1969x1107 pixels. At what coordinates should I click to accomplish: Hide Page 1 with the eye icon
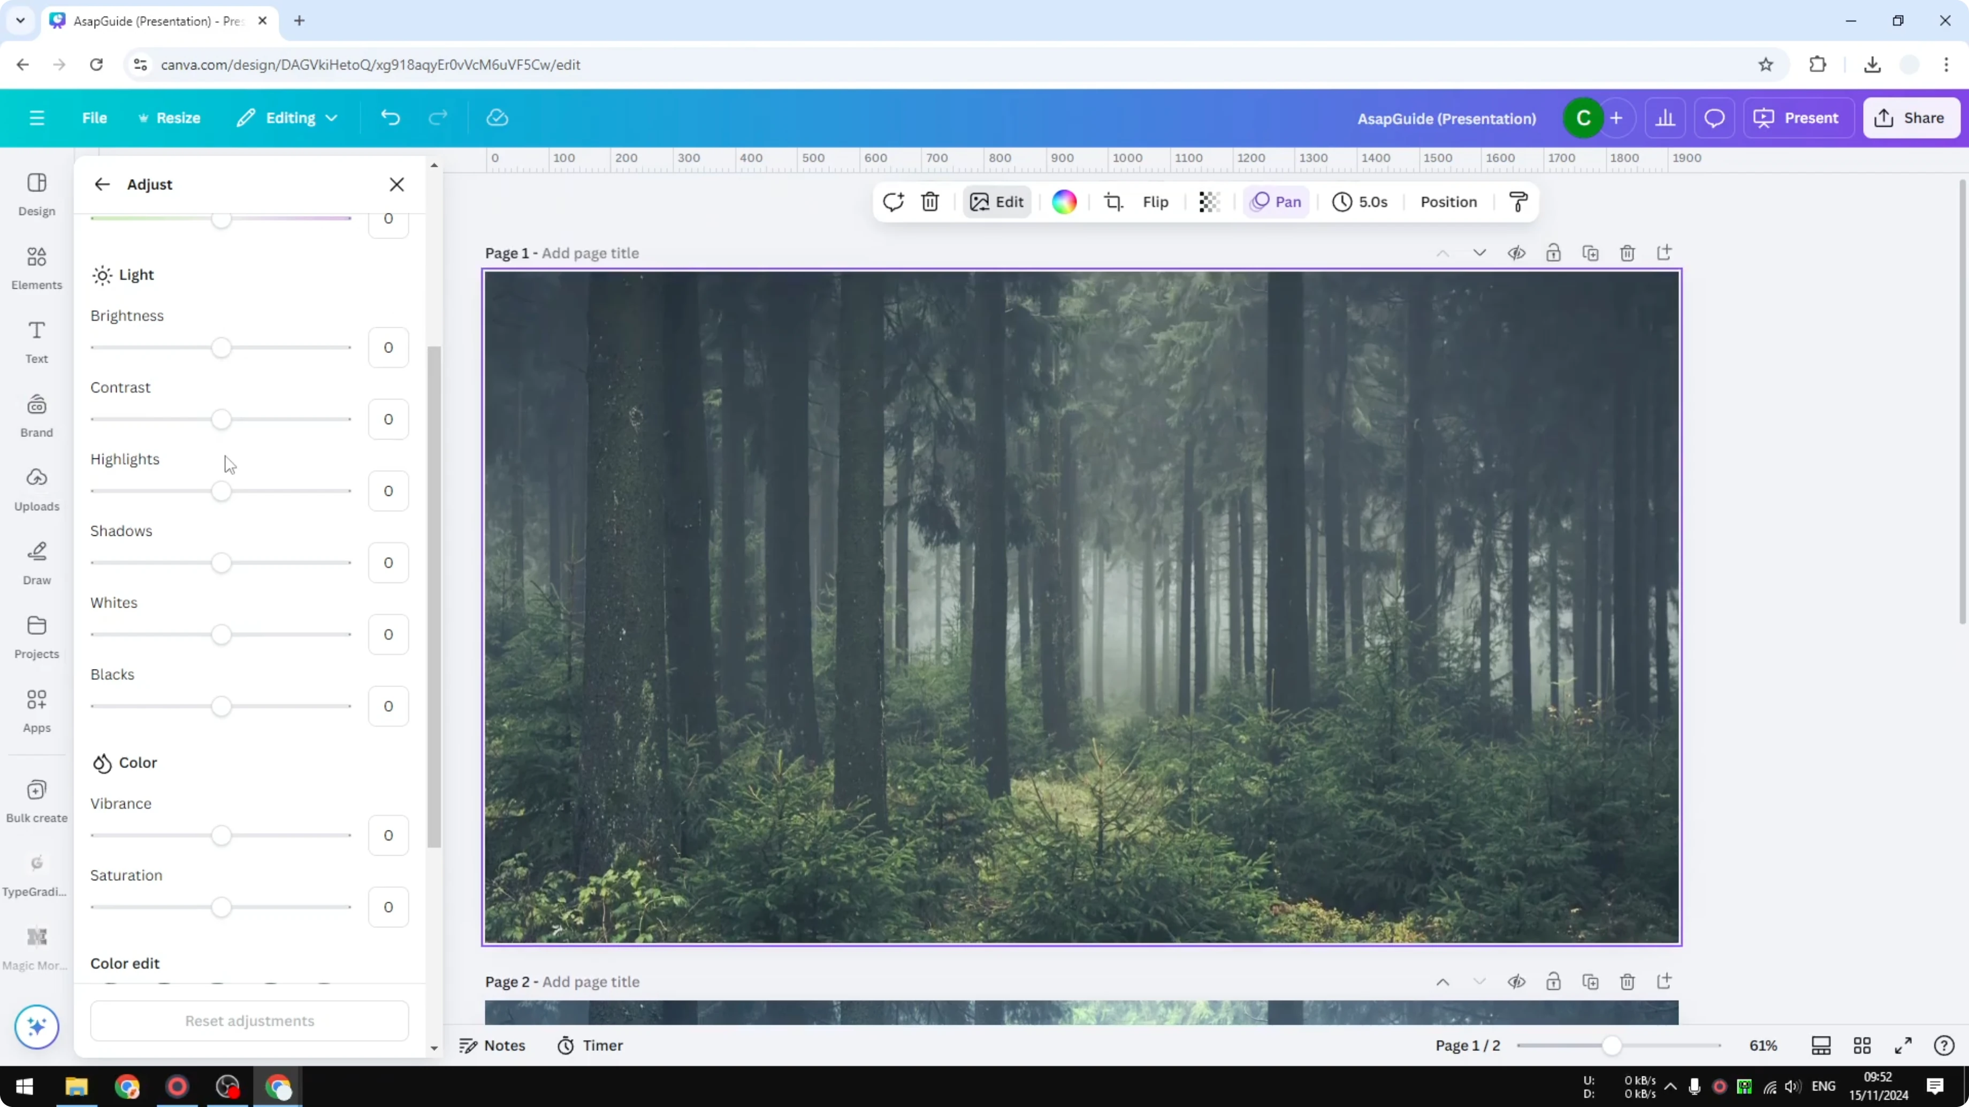tap(1517, 253)
